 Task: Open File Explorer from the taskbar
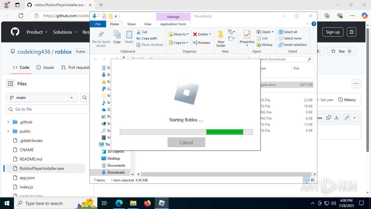[133, 203]
